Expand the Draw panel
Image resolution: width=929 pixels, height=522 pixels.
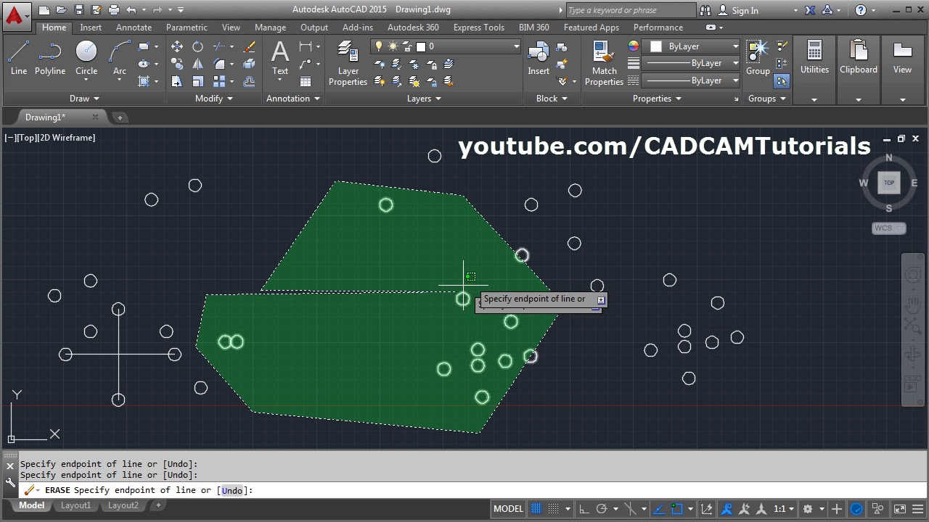(83, 99)
